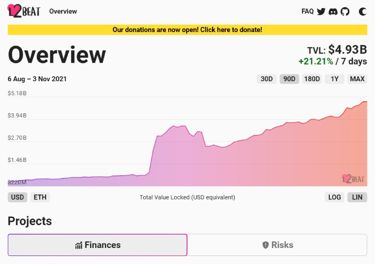
Task: Open the FAQ page
Action: click(307, 11)
